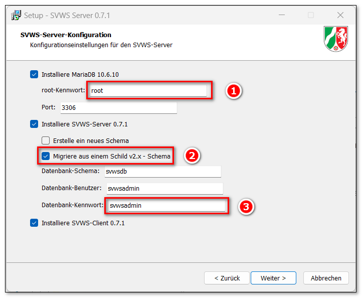Image resolution: width=362 pixels, height=298 pixels.
Task: Click the SVWS-Server-Konfiguration heading text
Action: pos(66,35)
